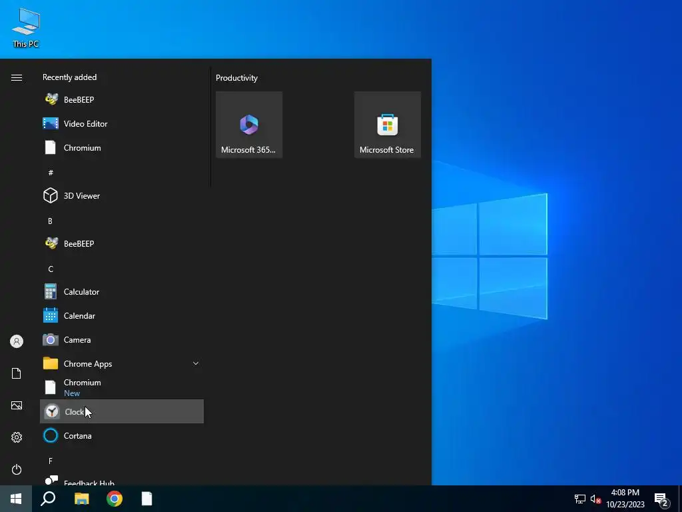Screen dimensions: 682x512
Task: Click the 'C' letter heading
Action: coord(51,269)
